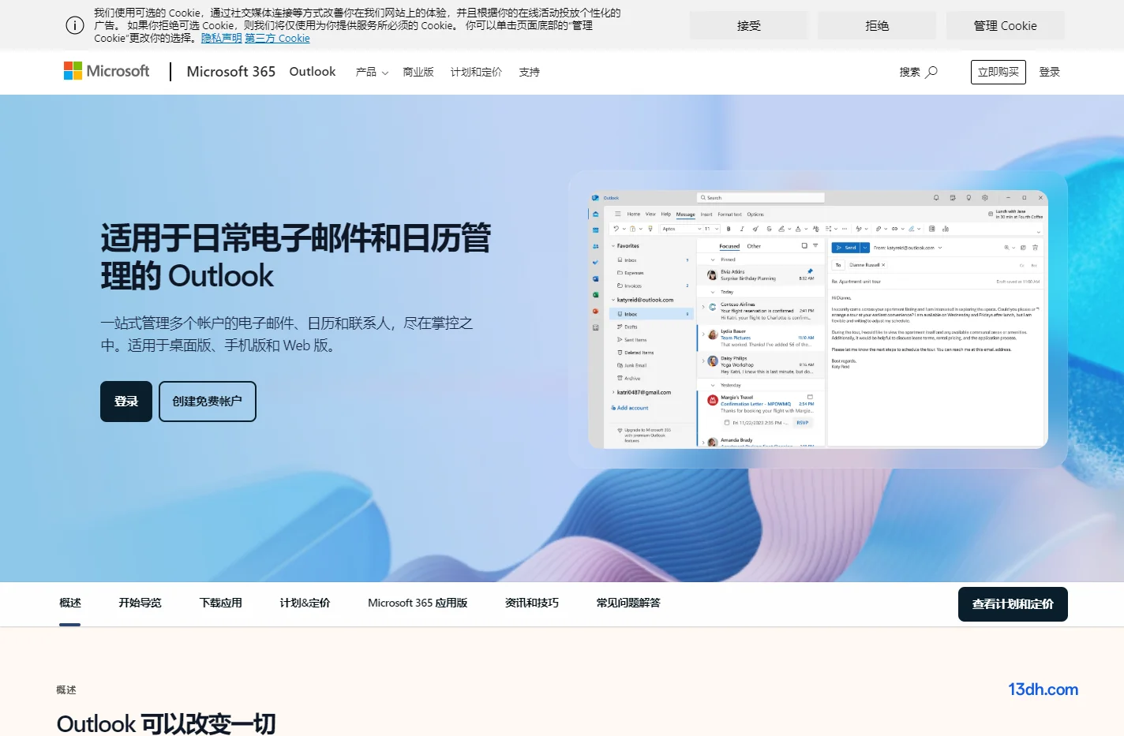The width and height of the screenshot is (1124, 736).
Task: Open the 第三方 Cookie link
Action: [x=277, y=38]
